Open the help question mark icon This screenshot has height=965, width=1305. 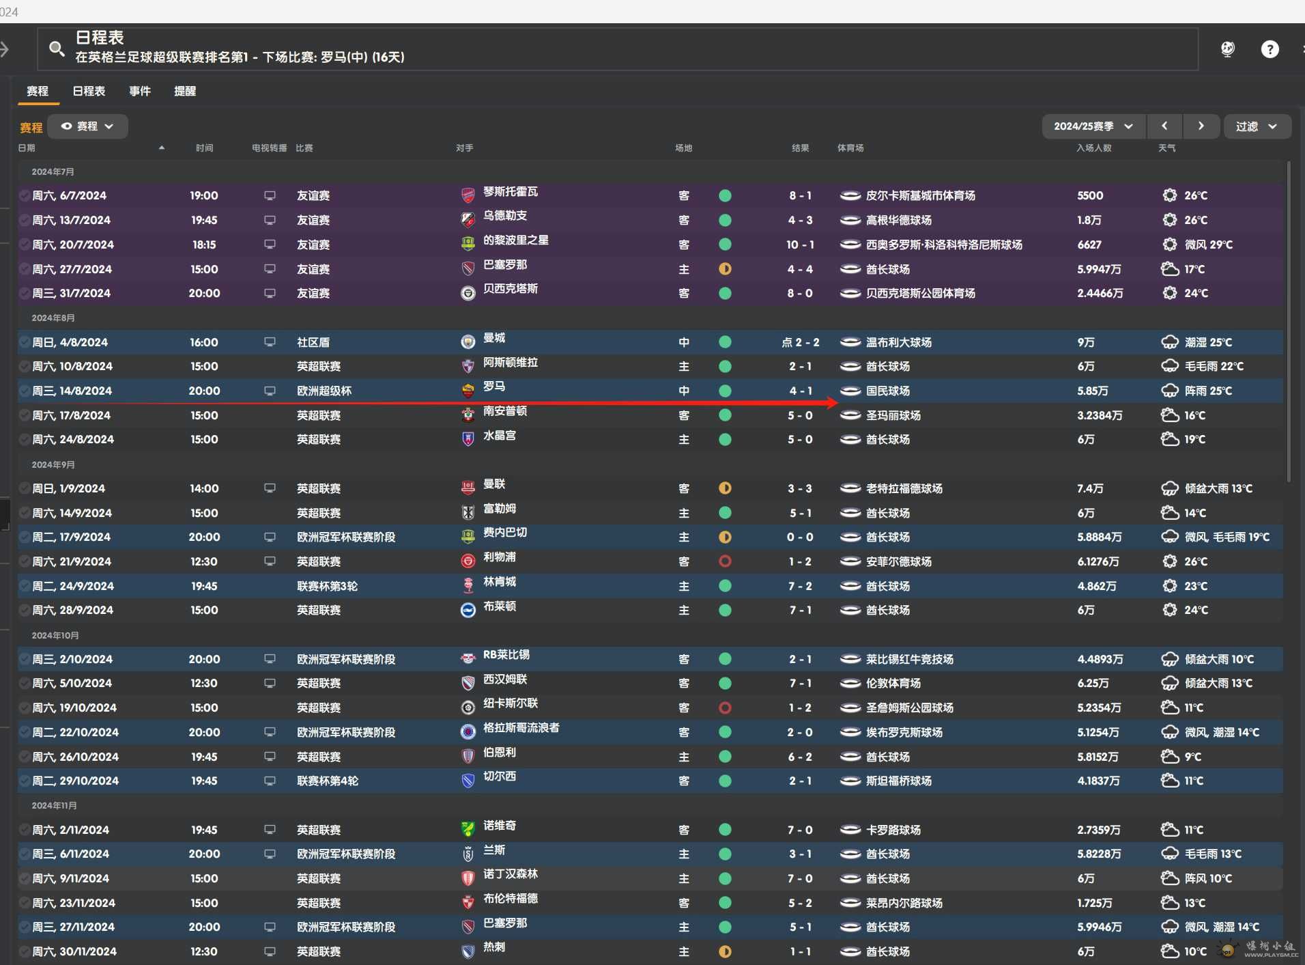pyautogui.click(x=1270, y=49)
